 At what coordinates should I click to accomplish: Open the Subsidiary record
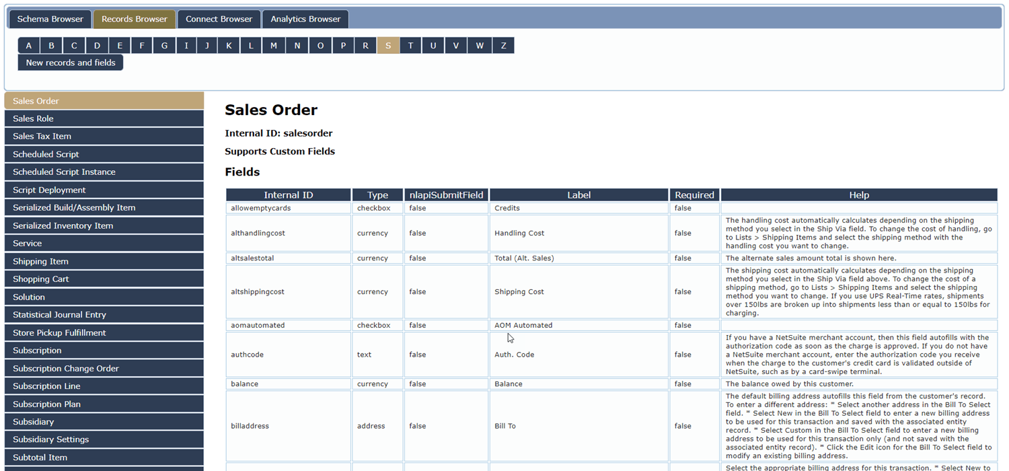pos(104,421)
